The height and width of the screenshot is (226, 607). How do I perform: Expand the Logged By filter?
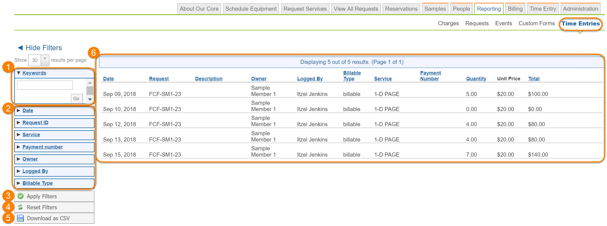click(x=19, y=171)
